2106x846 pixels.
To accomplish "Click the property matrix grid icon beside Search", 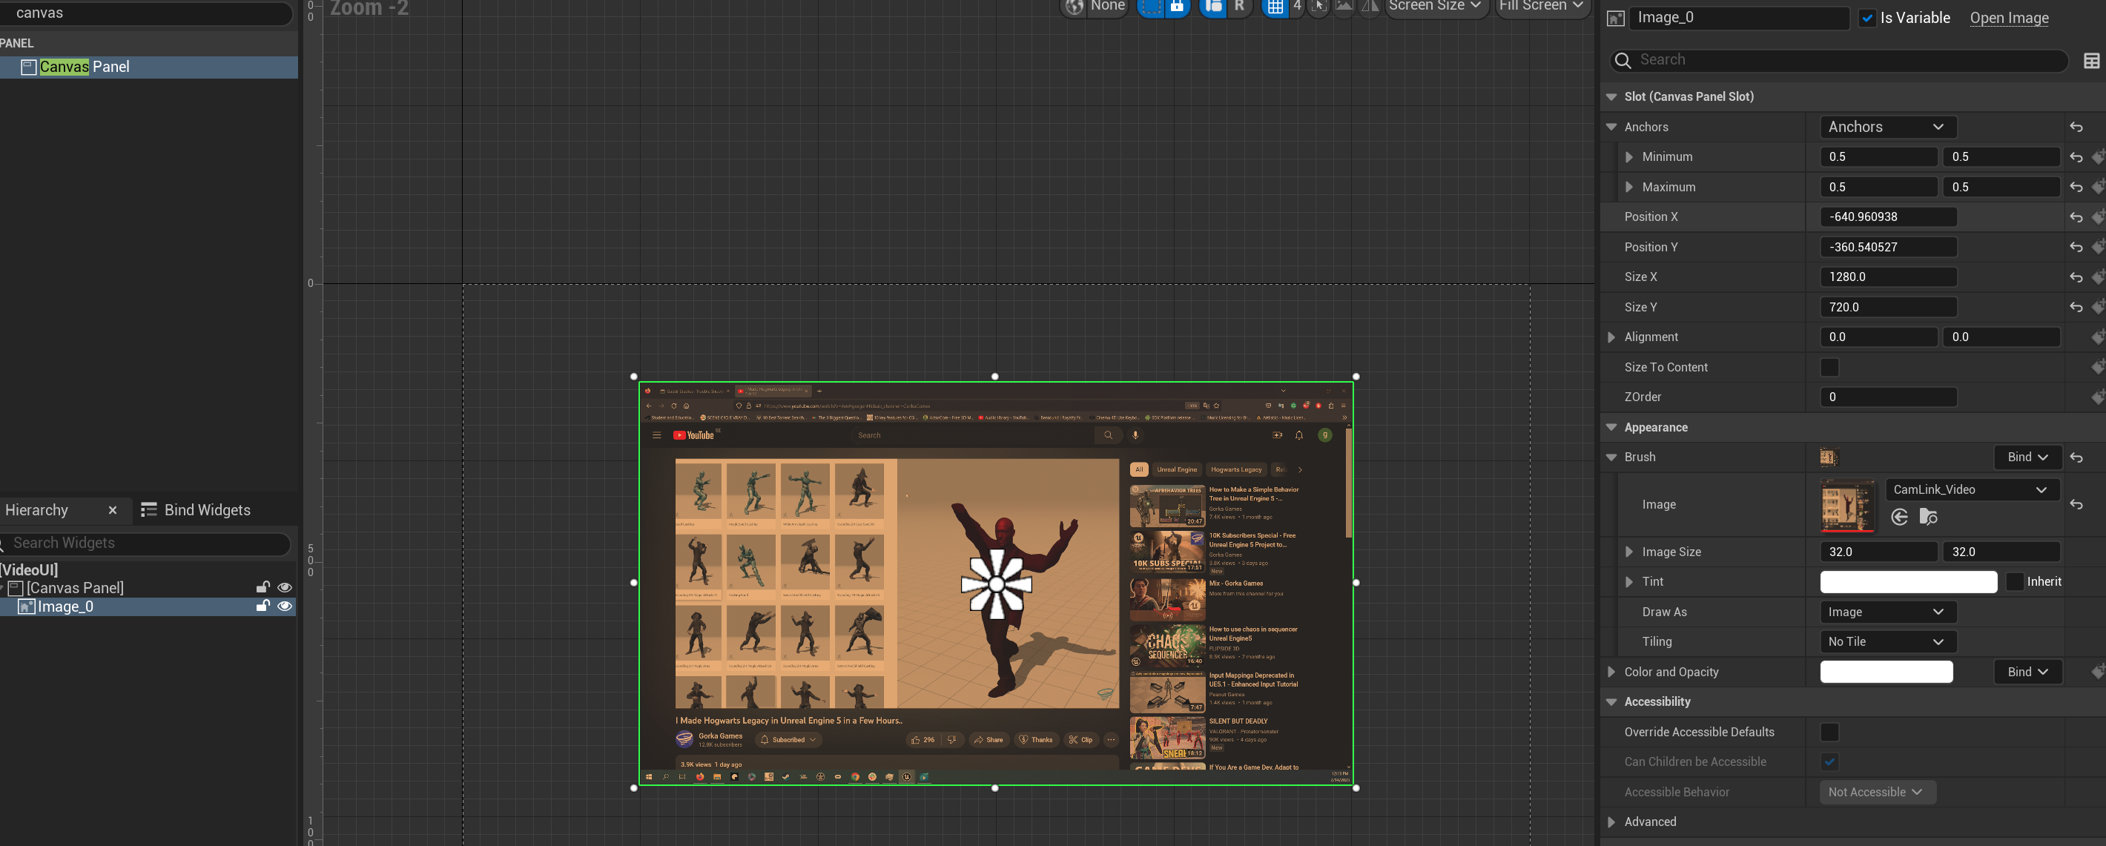I will point(2090,61).
